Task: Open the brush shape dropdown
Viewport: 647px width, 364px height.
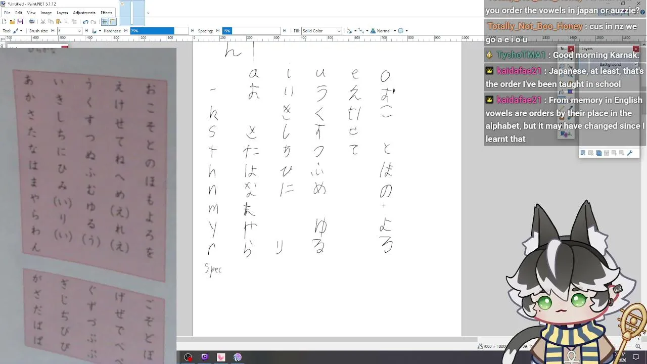Action: 96,31
